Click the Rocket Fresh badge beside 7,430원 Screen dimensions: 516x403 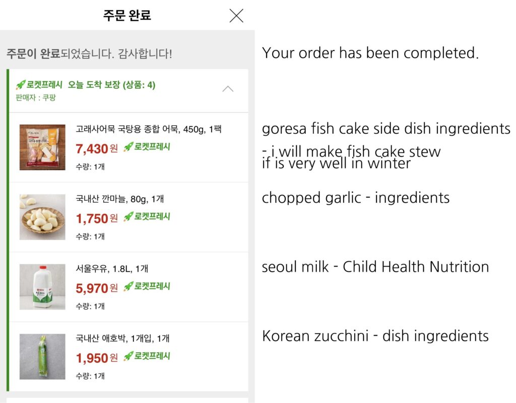tap(147, 147)
